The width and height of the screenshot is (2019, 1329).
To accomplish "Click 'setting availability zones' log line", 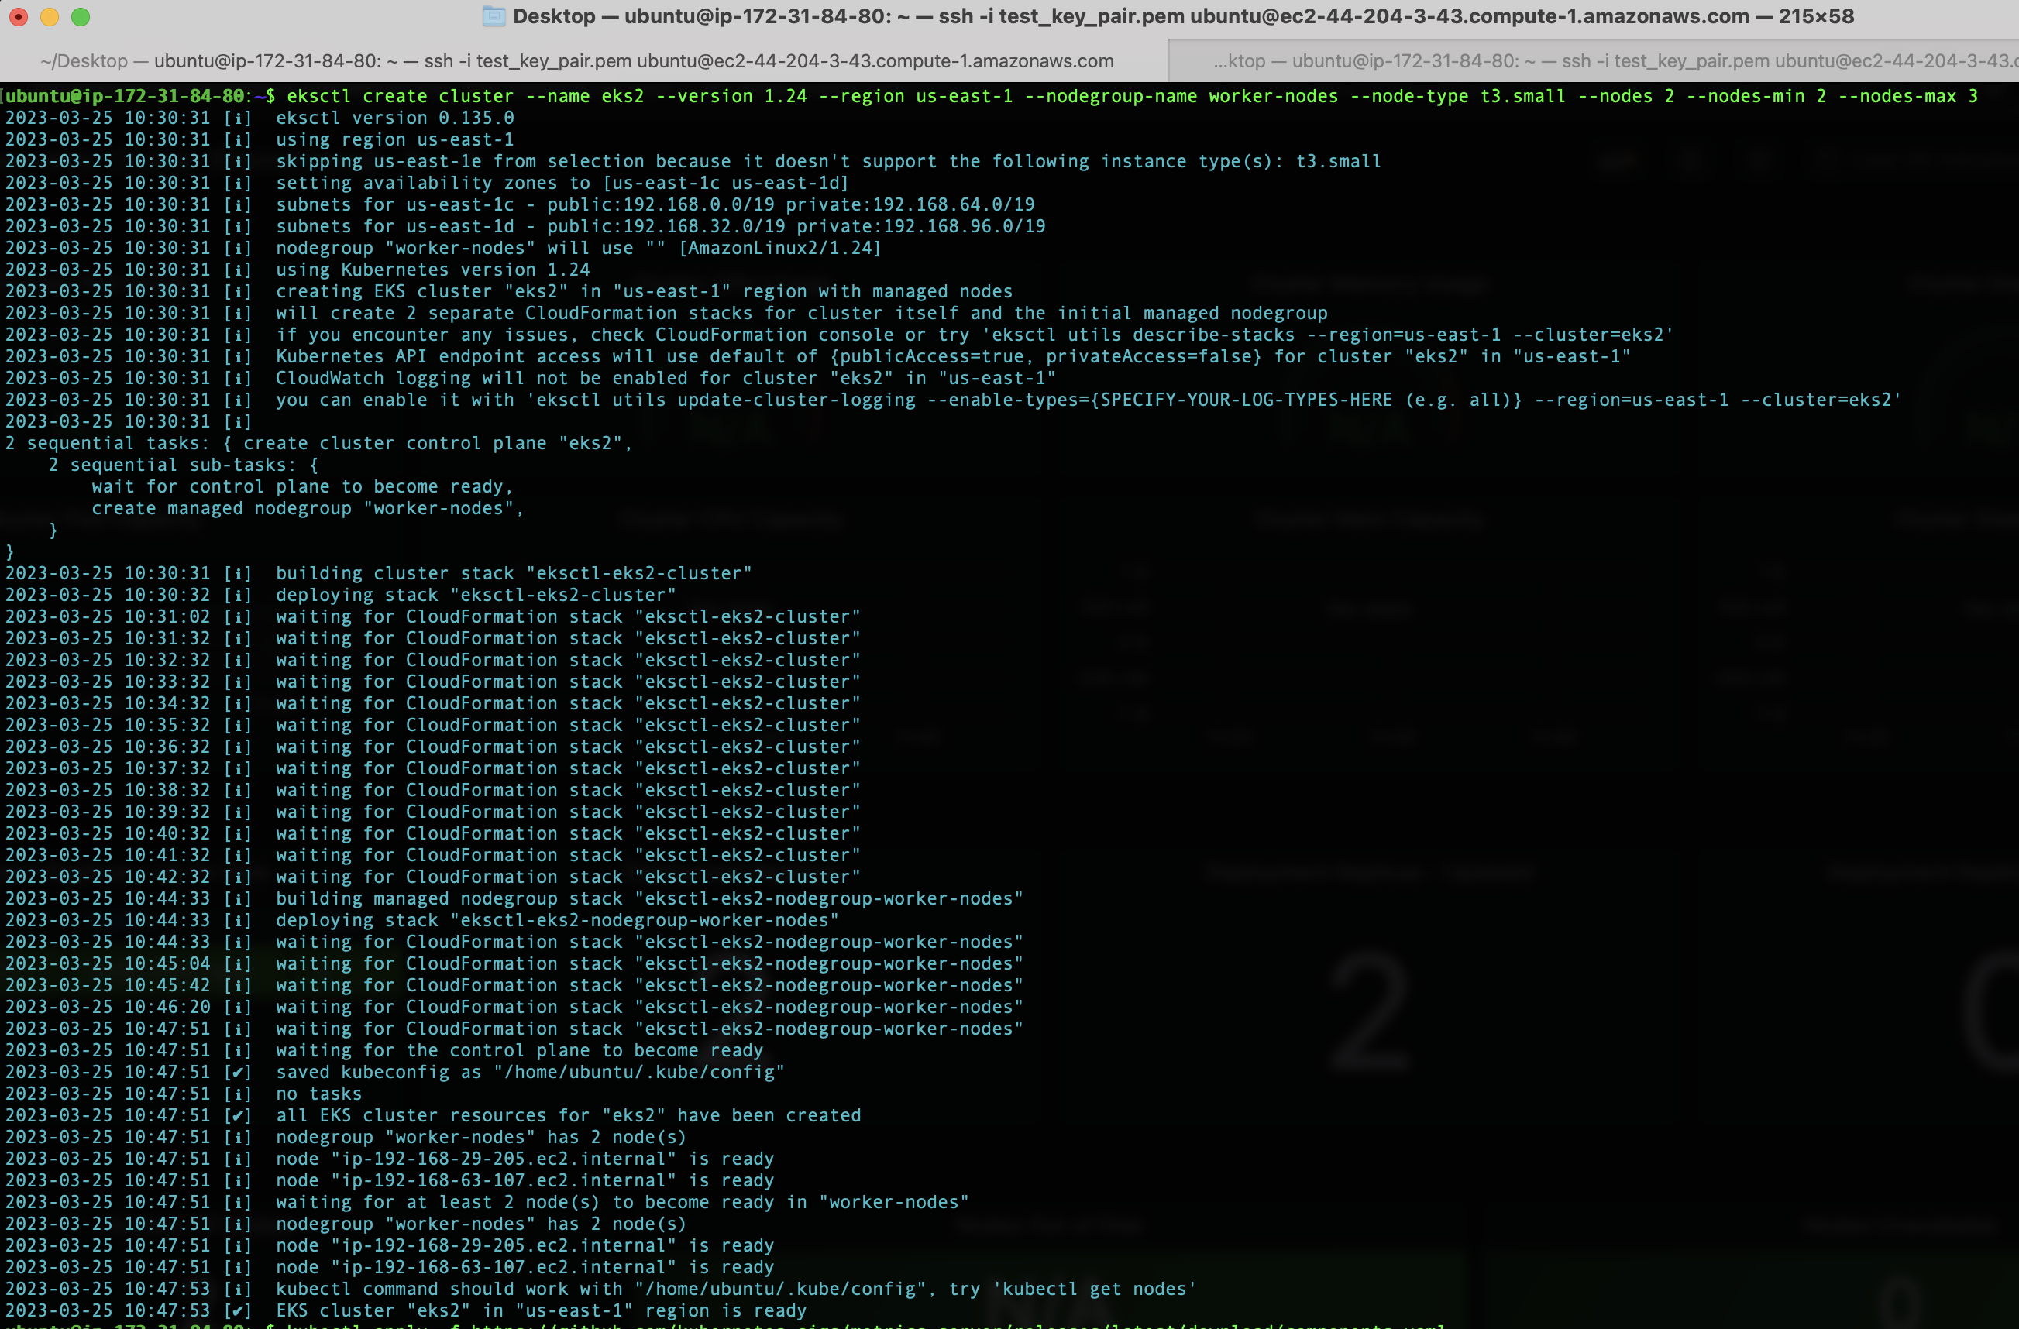I will click(562, 184).
